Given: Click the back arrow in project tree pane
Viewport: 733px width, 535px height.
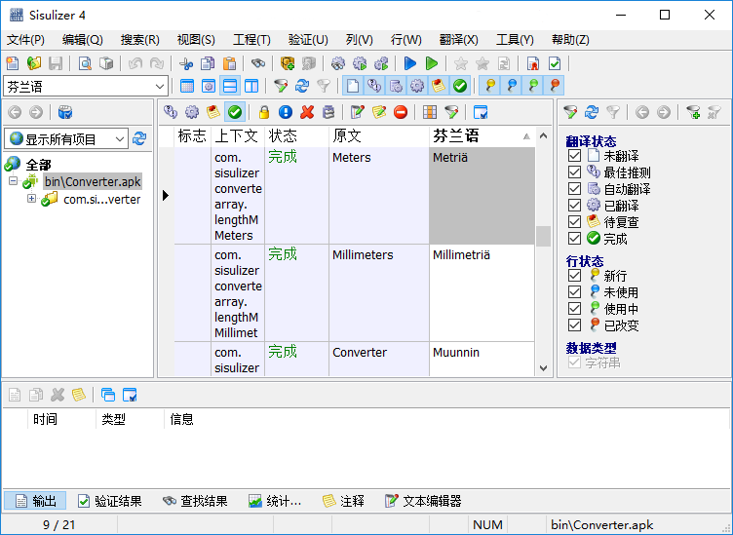Looking at the screenshot, I should [15, 112].
